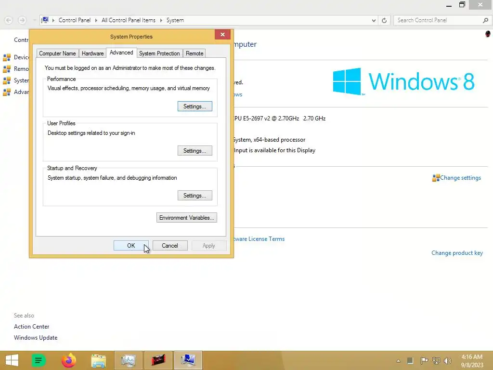Open Action Center flag tray icon
The image size is (493, 370).
[424, 360]
